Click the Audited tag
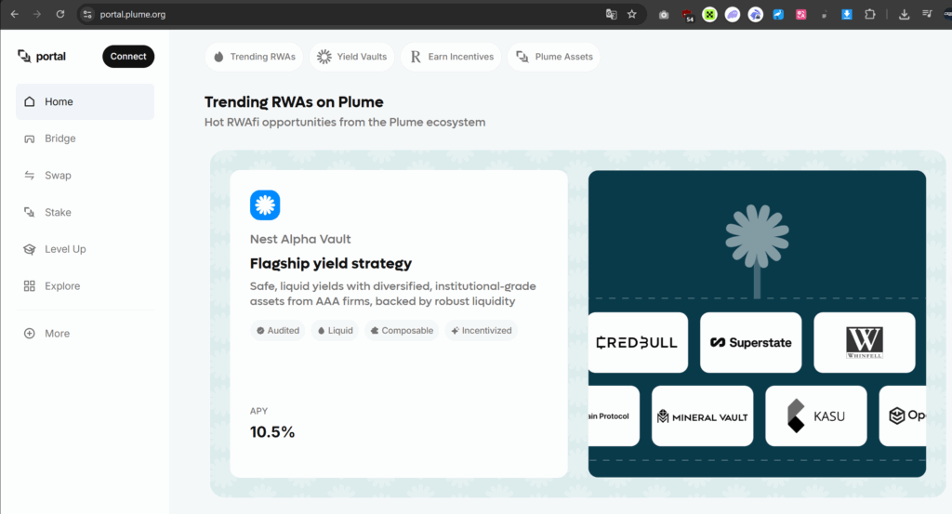 pyautogui.click(x=277, y=331)
